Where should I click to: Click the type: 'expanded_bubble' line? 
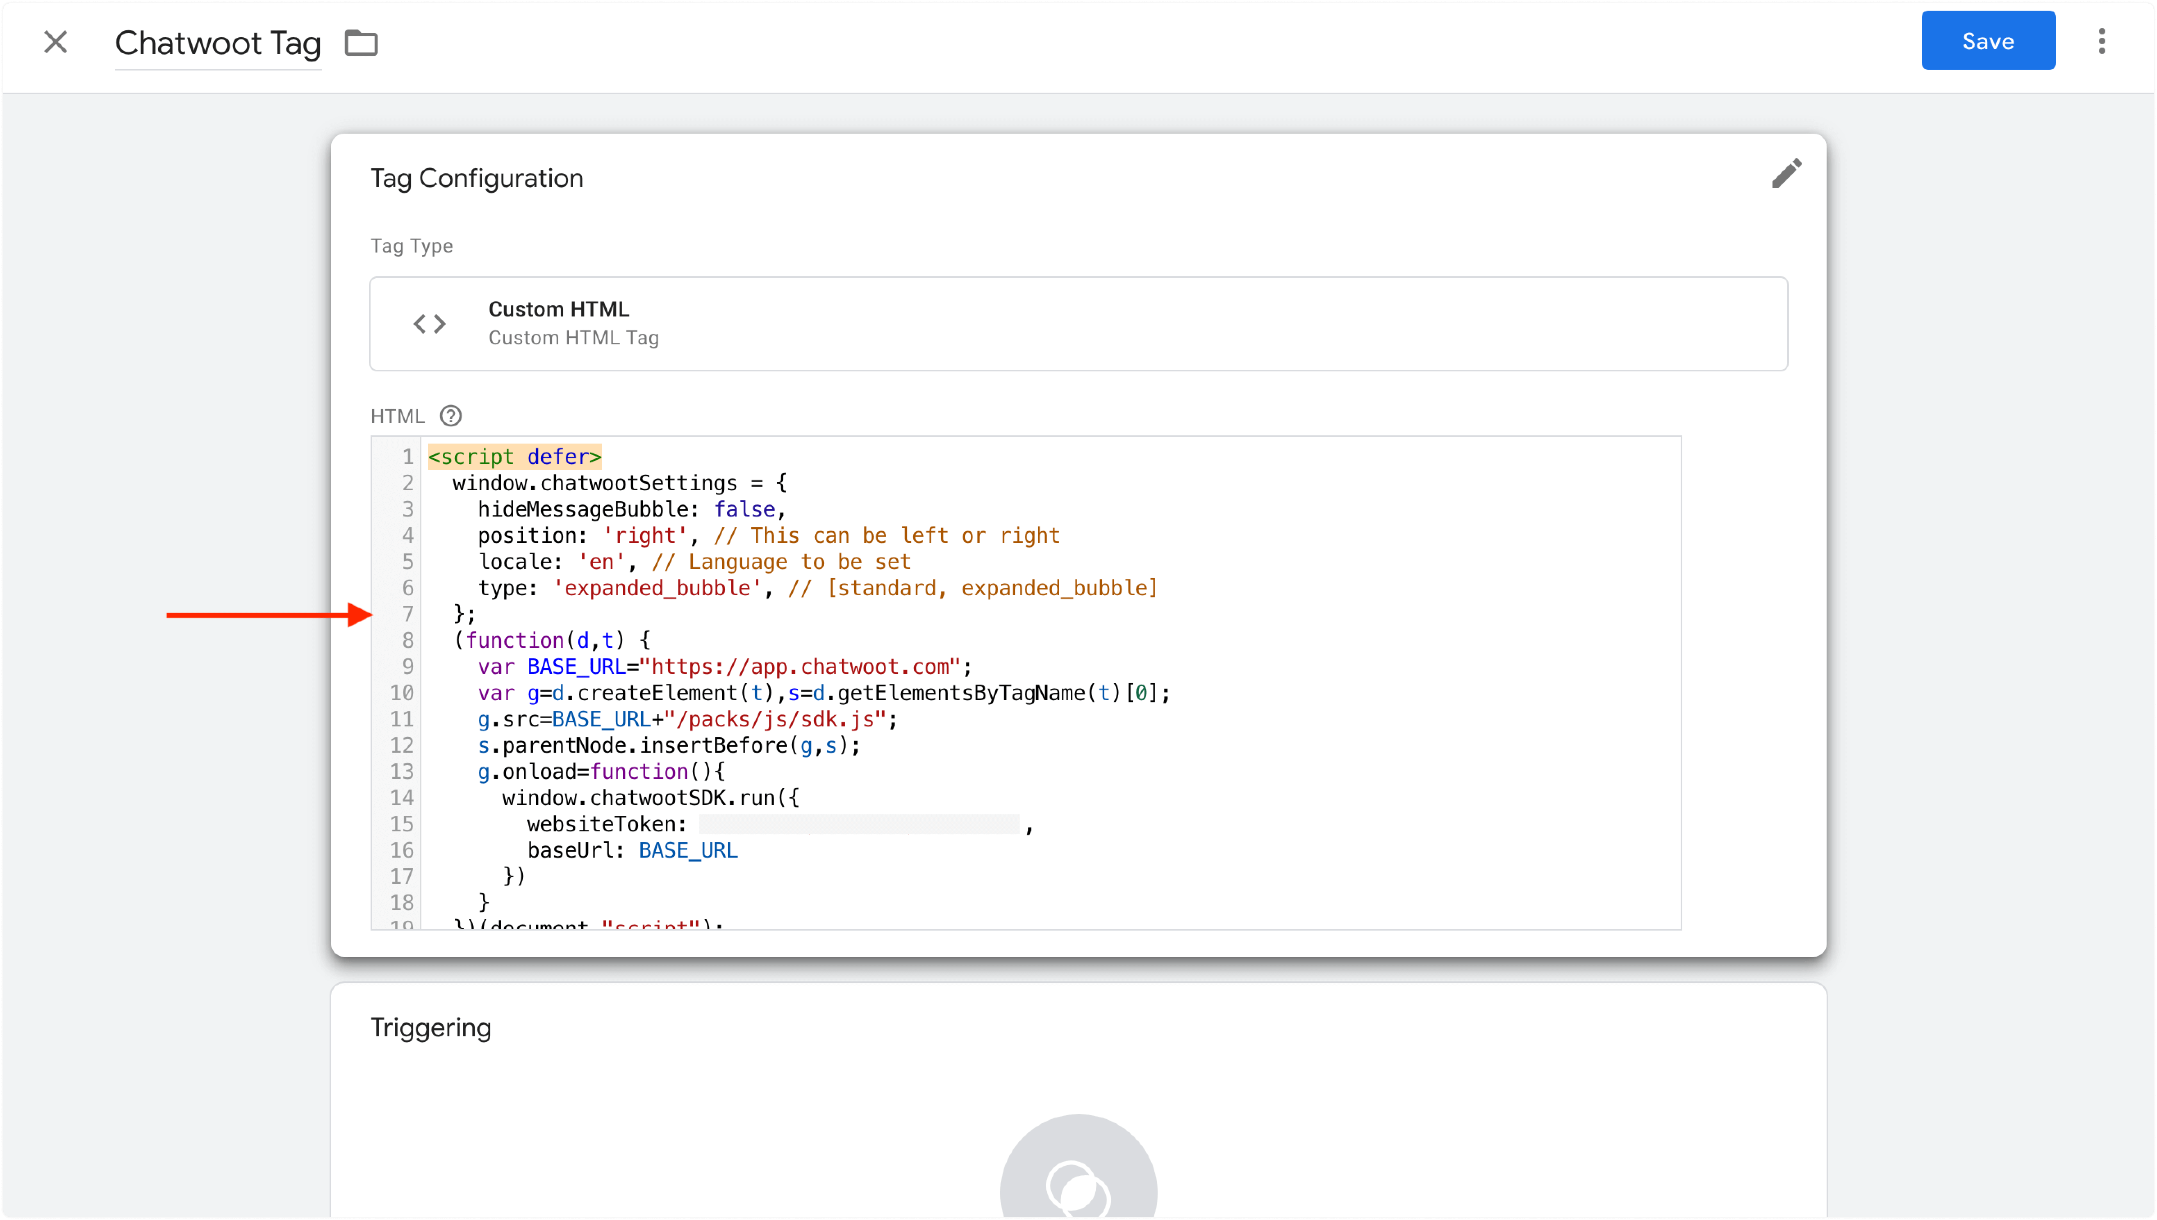point(817,587)
